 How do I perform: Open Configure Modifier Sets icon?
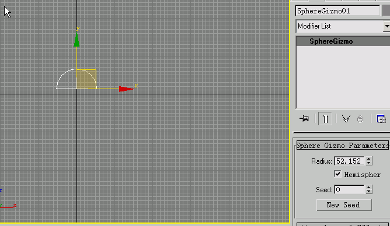pos(381,119)
